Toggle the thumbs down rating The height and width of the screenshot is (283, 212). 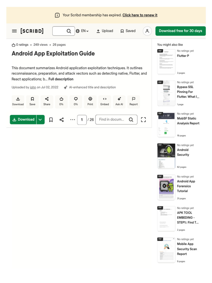point(76,101)
